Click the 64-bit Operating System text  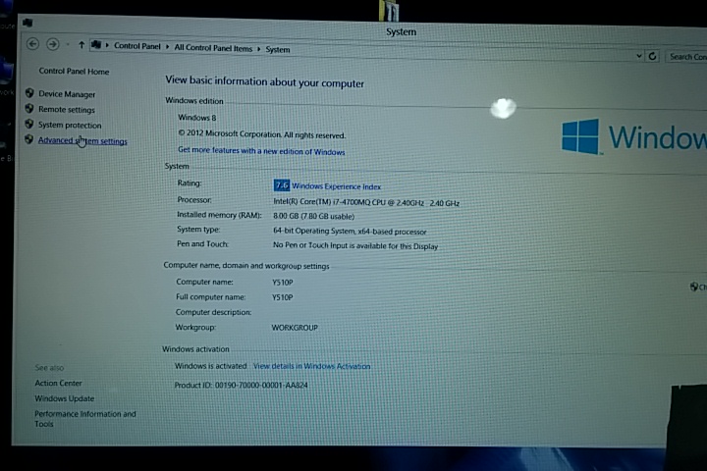pos(350,232)
